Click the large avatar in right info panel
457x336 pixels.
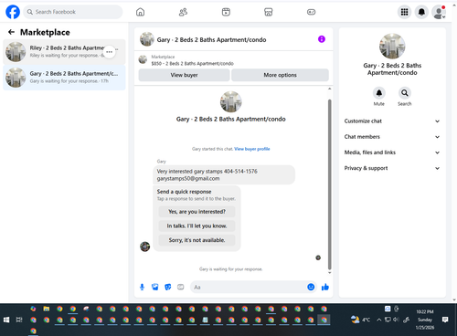click(392, 47)
